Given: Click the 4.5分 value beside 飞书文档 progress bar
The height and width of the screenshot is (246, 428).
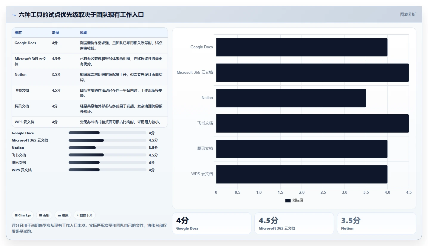Looking at the screenshot, I should pos(153,155).
